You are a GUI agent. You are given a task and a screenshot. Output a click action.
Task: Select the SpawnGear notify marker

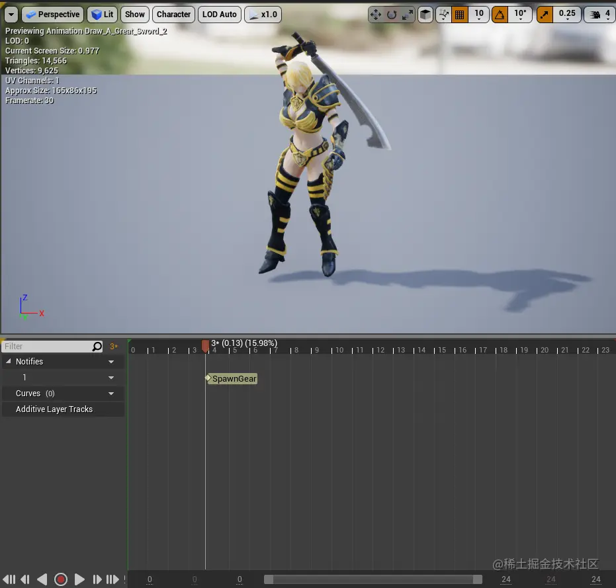click(232, 378)
